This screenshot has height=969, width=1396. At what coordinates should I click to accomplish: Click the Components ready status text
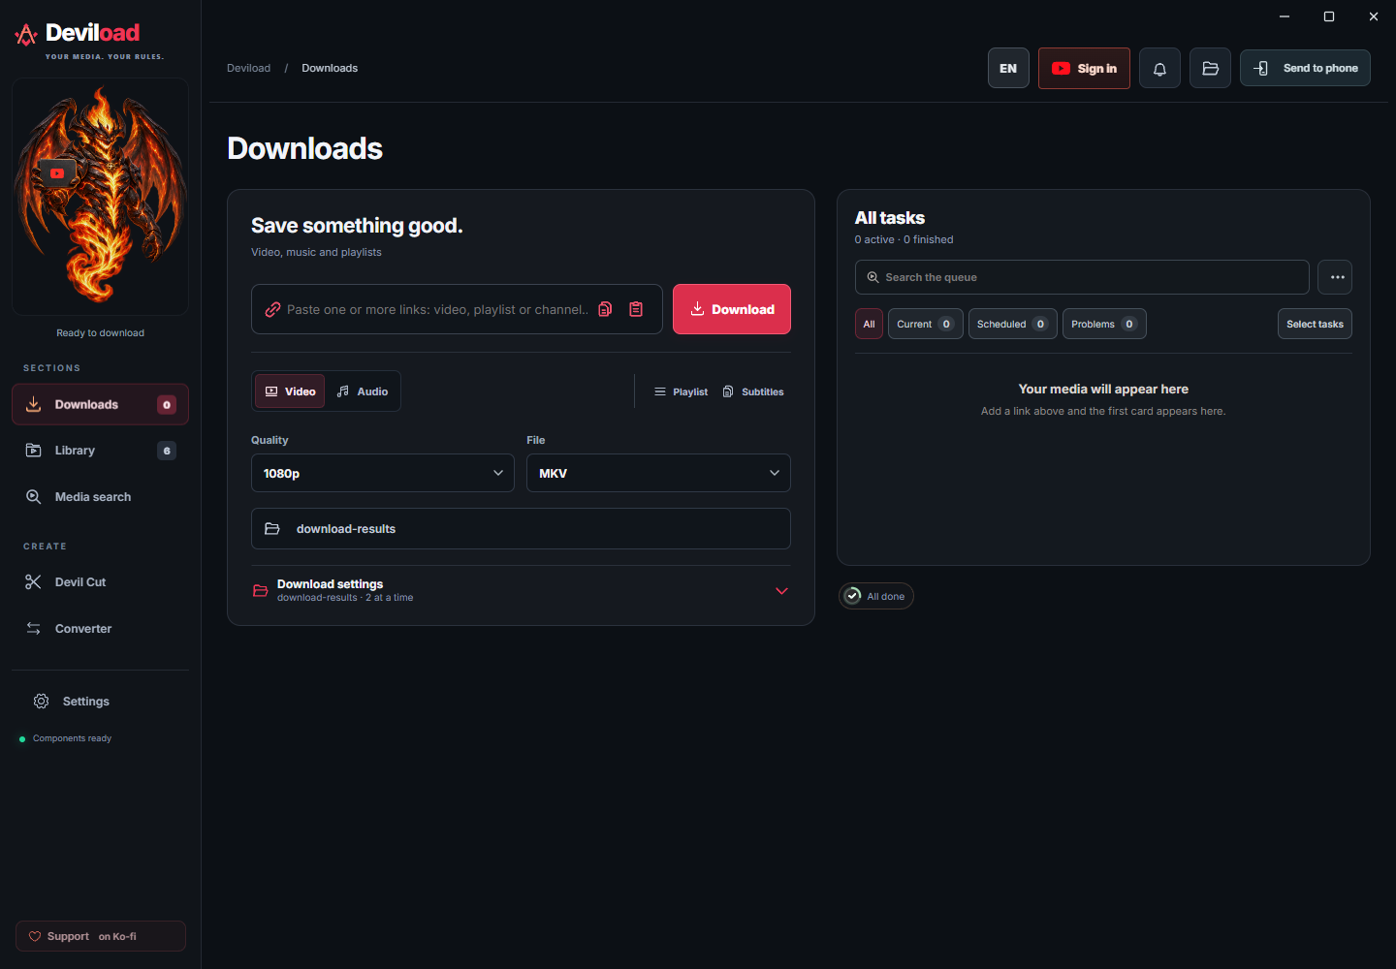[72, 738]
